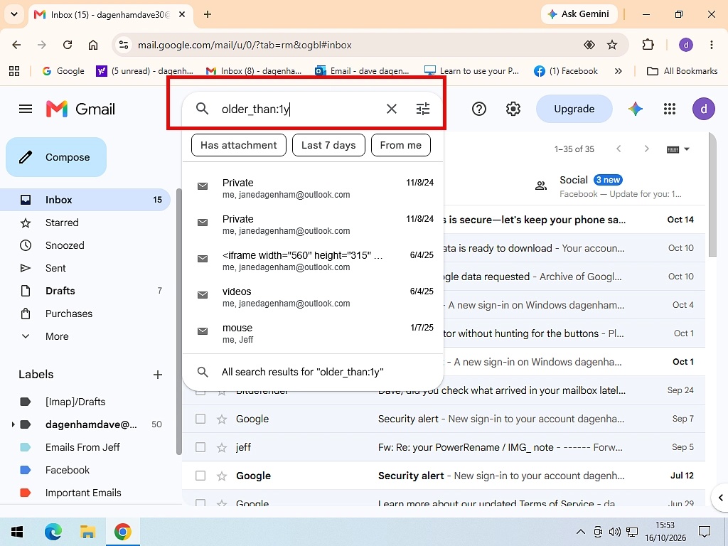Click the Compose button
Image resolution: width=728 pixels, height=546 pixels.
pos(56,157)
